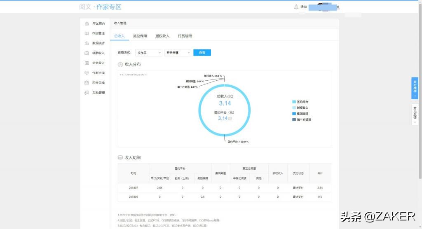Click the 合计 0.5 cell in 201806 row
This screenshot has width=422, height=229.
click(320, 197)
